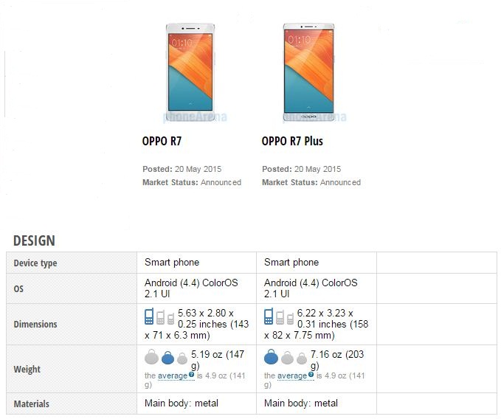Click the OPPO R7 Plus phone image
This screenshot has height=419, width=501.
pyautogui.click(x=309, y=72)
